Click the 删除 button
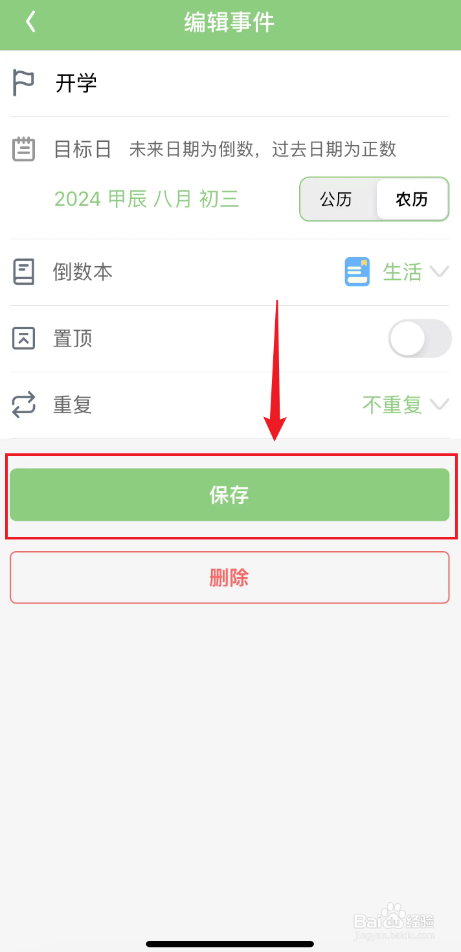Screen dimensions: 461x952 pos(229,577)
